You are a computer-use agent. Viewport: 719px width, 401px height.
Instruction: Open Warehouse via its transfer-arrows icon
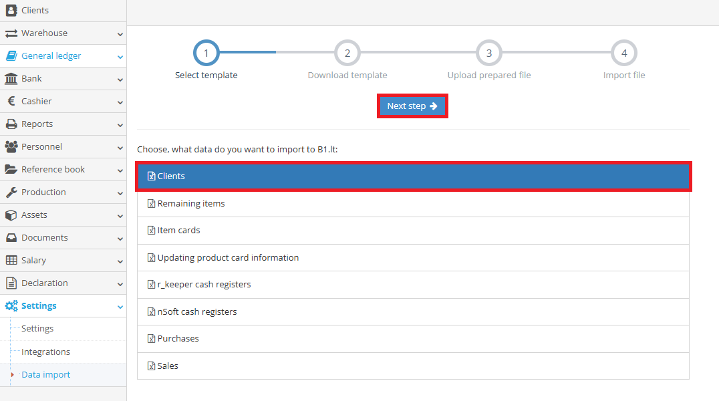tap(11, 33)
